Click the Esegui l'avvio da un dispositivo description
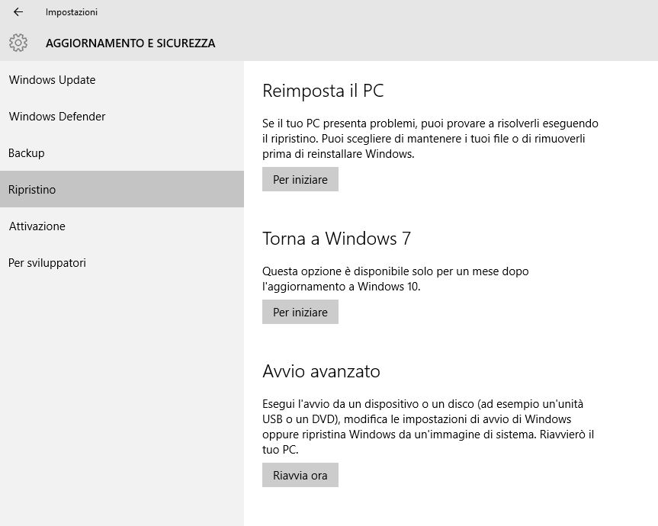Image resolution: width=658 pixels, height=526 pixels. pyautogui.click(x=428, y=427)
